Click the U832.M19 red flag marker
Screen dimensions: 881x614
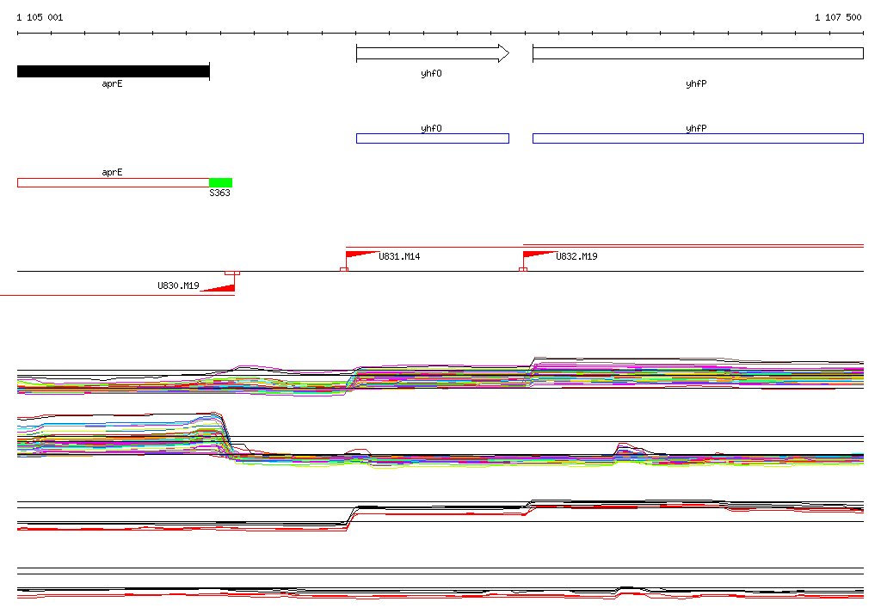click(540, 255)
